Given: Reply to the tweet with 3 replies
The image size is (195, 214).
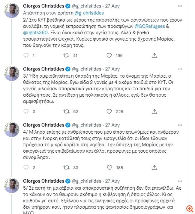Looking at the screenshot, I should [26, 111].
